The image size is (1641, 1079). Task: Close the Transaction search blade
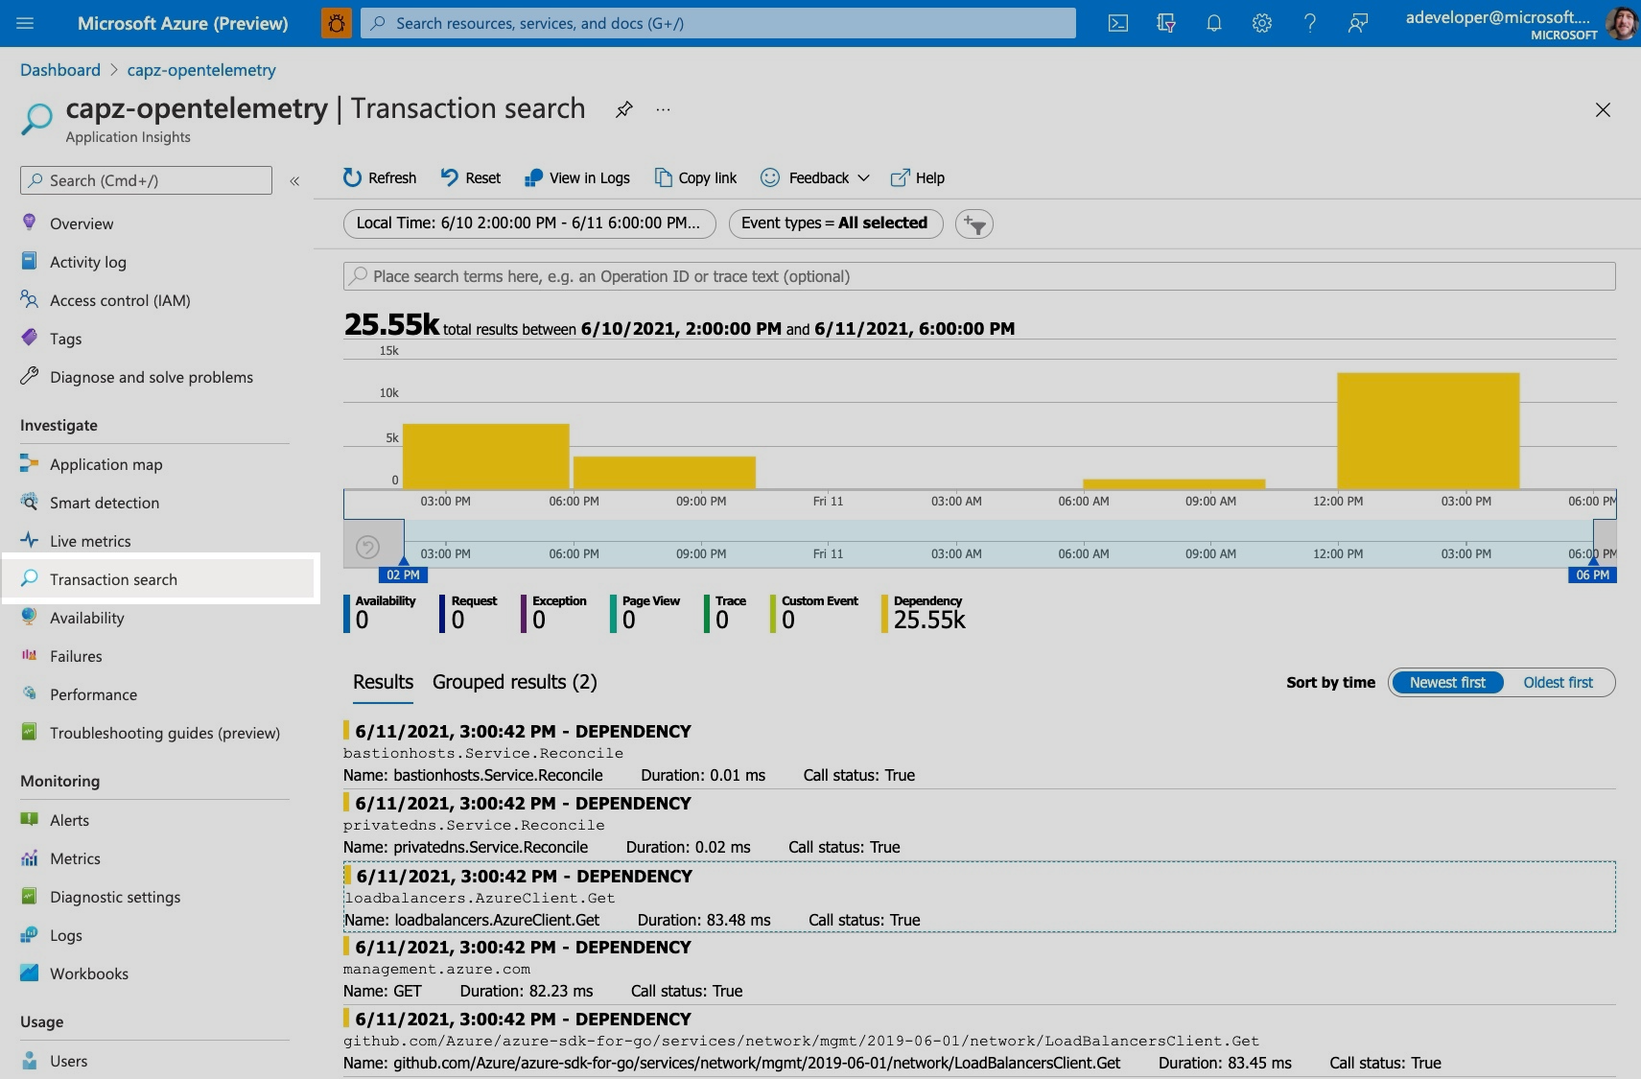point(1603,109)
